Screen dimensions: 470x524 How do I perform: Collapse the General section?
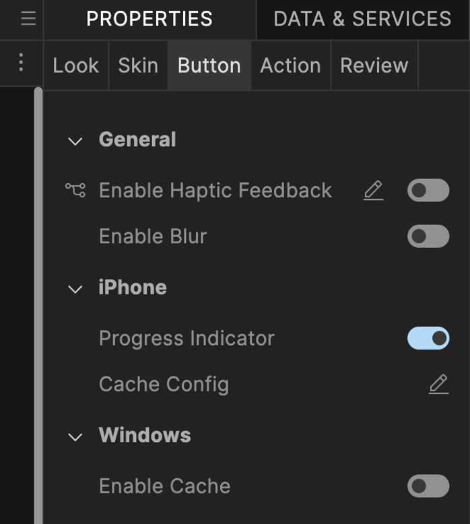75,141
